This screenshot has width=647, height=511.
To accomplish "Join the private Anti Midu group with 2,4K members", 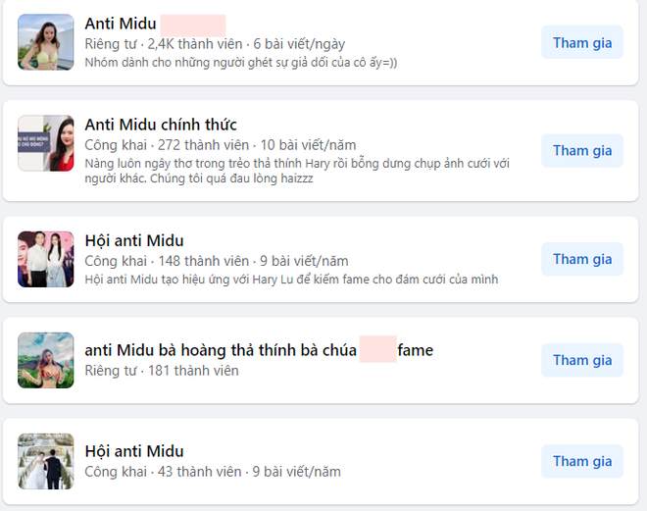I will [x=582, y=42].
